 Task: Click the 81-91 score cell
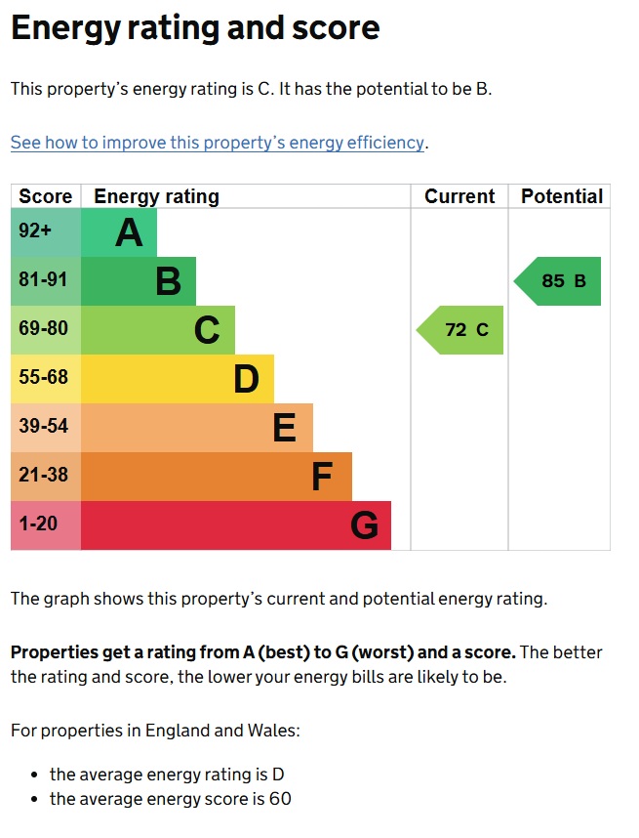46,281
